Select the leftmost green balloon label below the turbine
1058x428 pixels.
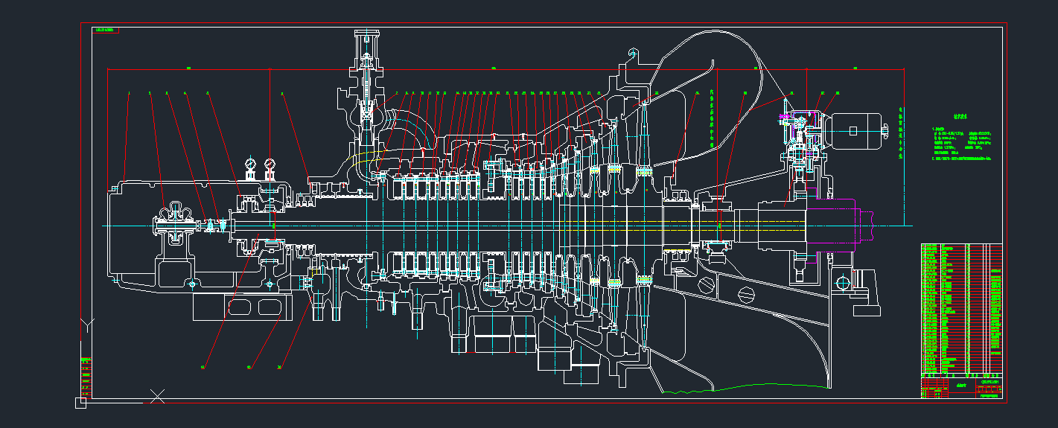[203, 367]
